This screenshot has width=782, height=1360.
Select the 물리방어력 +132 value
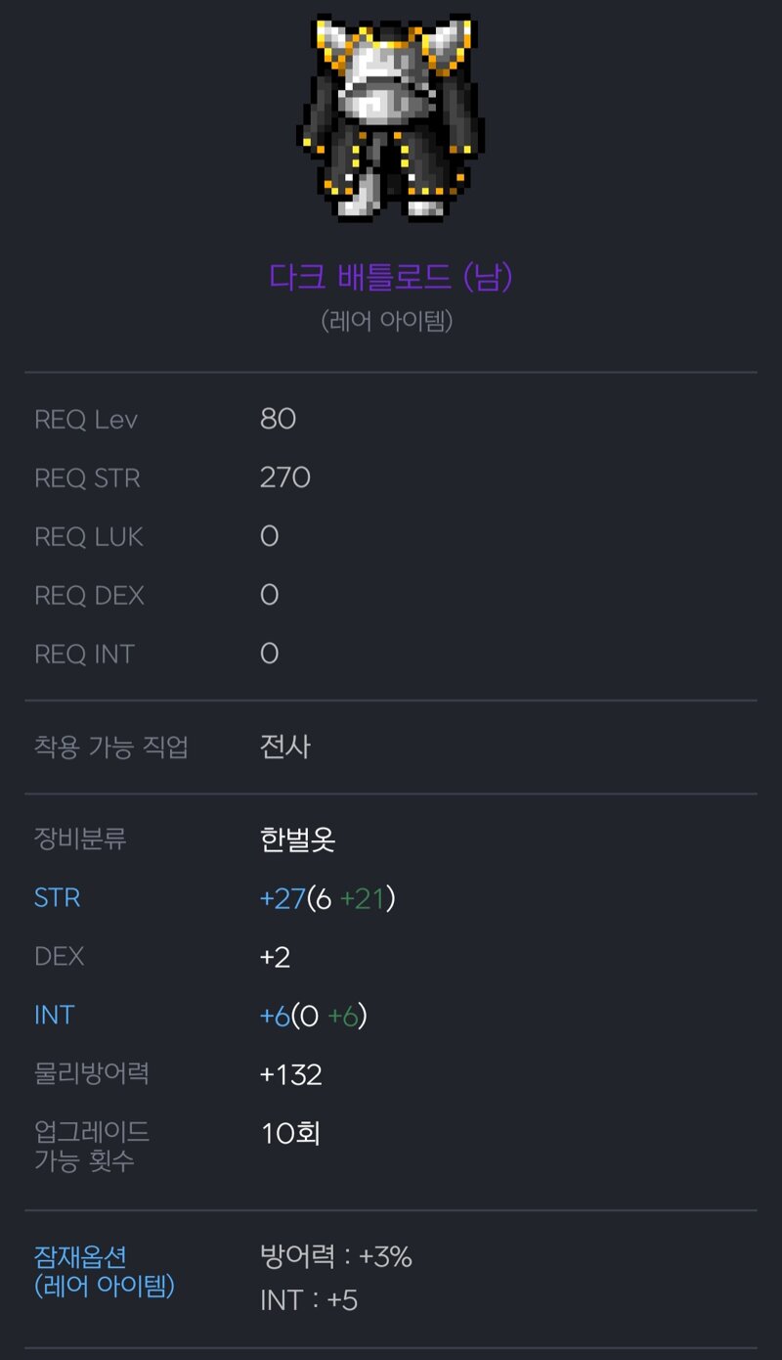click(x=291, y=1074)
